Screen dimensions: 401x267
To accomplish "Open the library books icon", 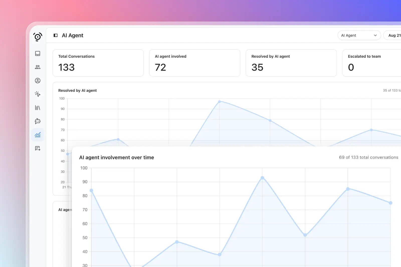I will coord(38,108).
